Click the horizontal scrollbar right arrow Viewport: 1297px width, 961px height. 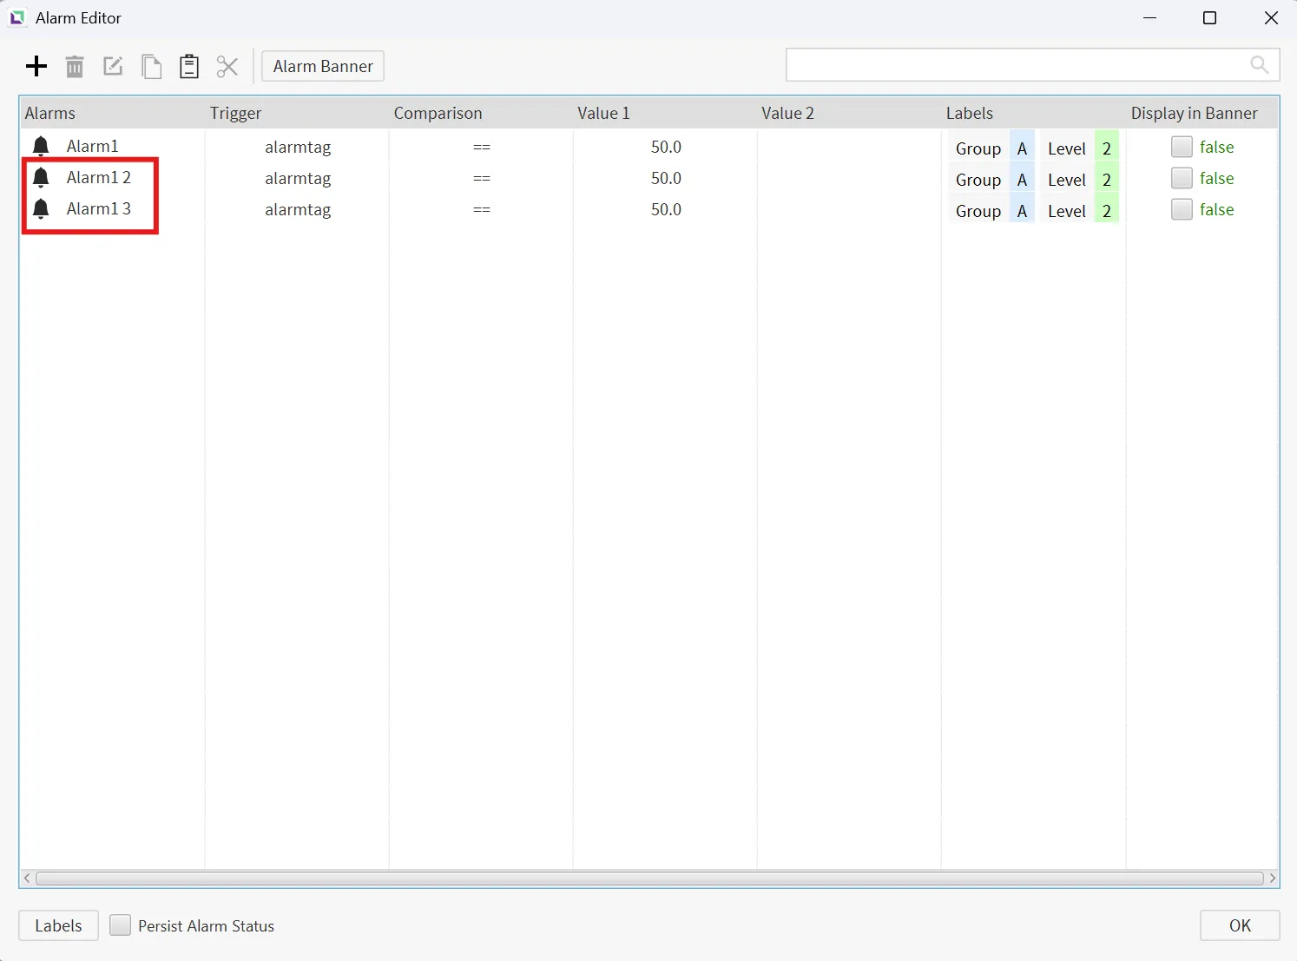pos(1273,879)
